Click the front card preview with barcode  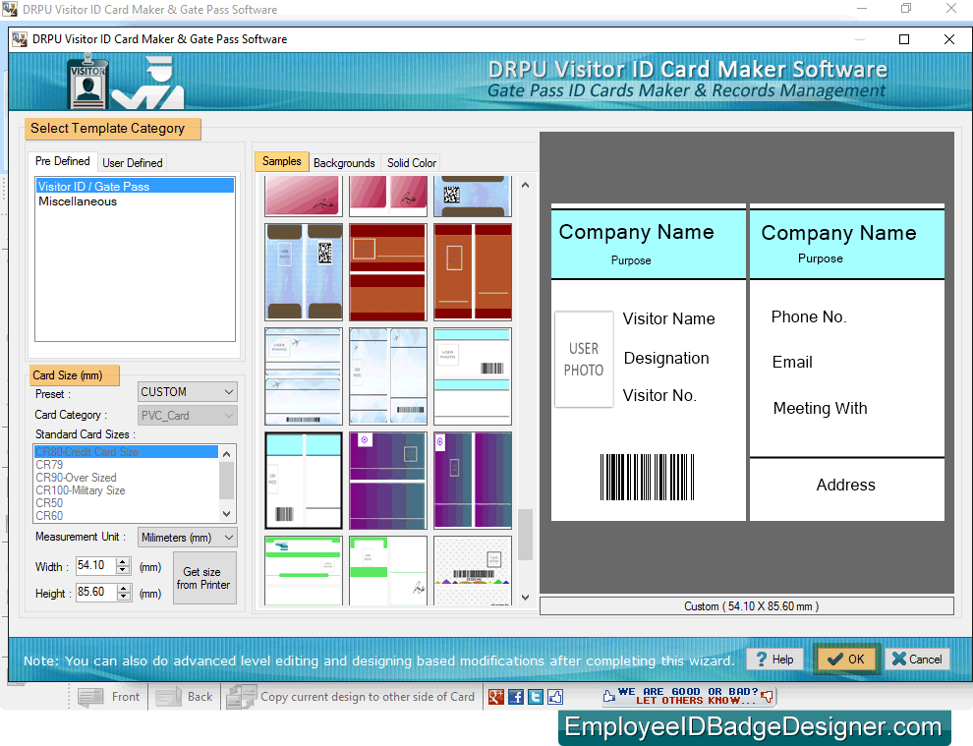click(648, 362)
